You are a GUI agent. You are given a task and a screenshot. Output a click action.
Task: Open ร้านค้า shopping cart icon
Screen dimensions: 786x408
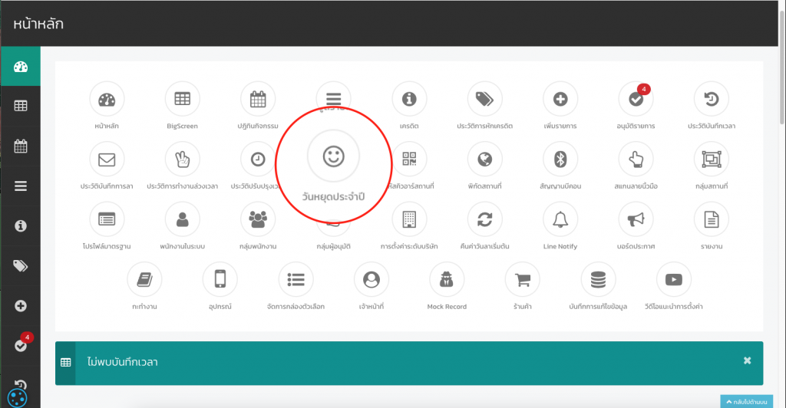[522, 279]
